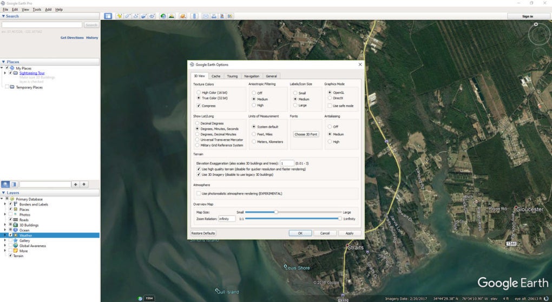
Task: Open the Tools menu
Action: point(37,10)
